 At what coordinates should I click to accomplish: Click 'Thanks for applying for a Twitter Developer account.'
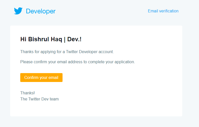coord(67,52)
